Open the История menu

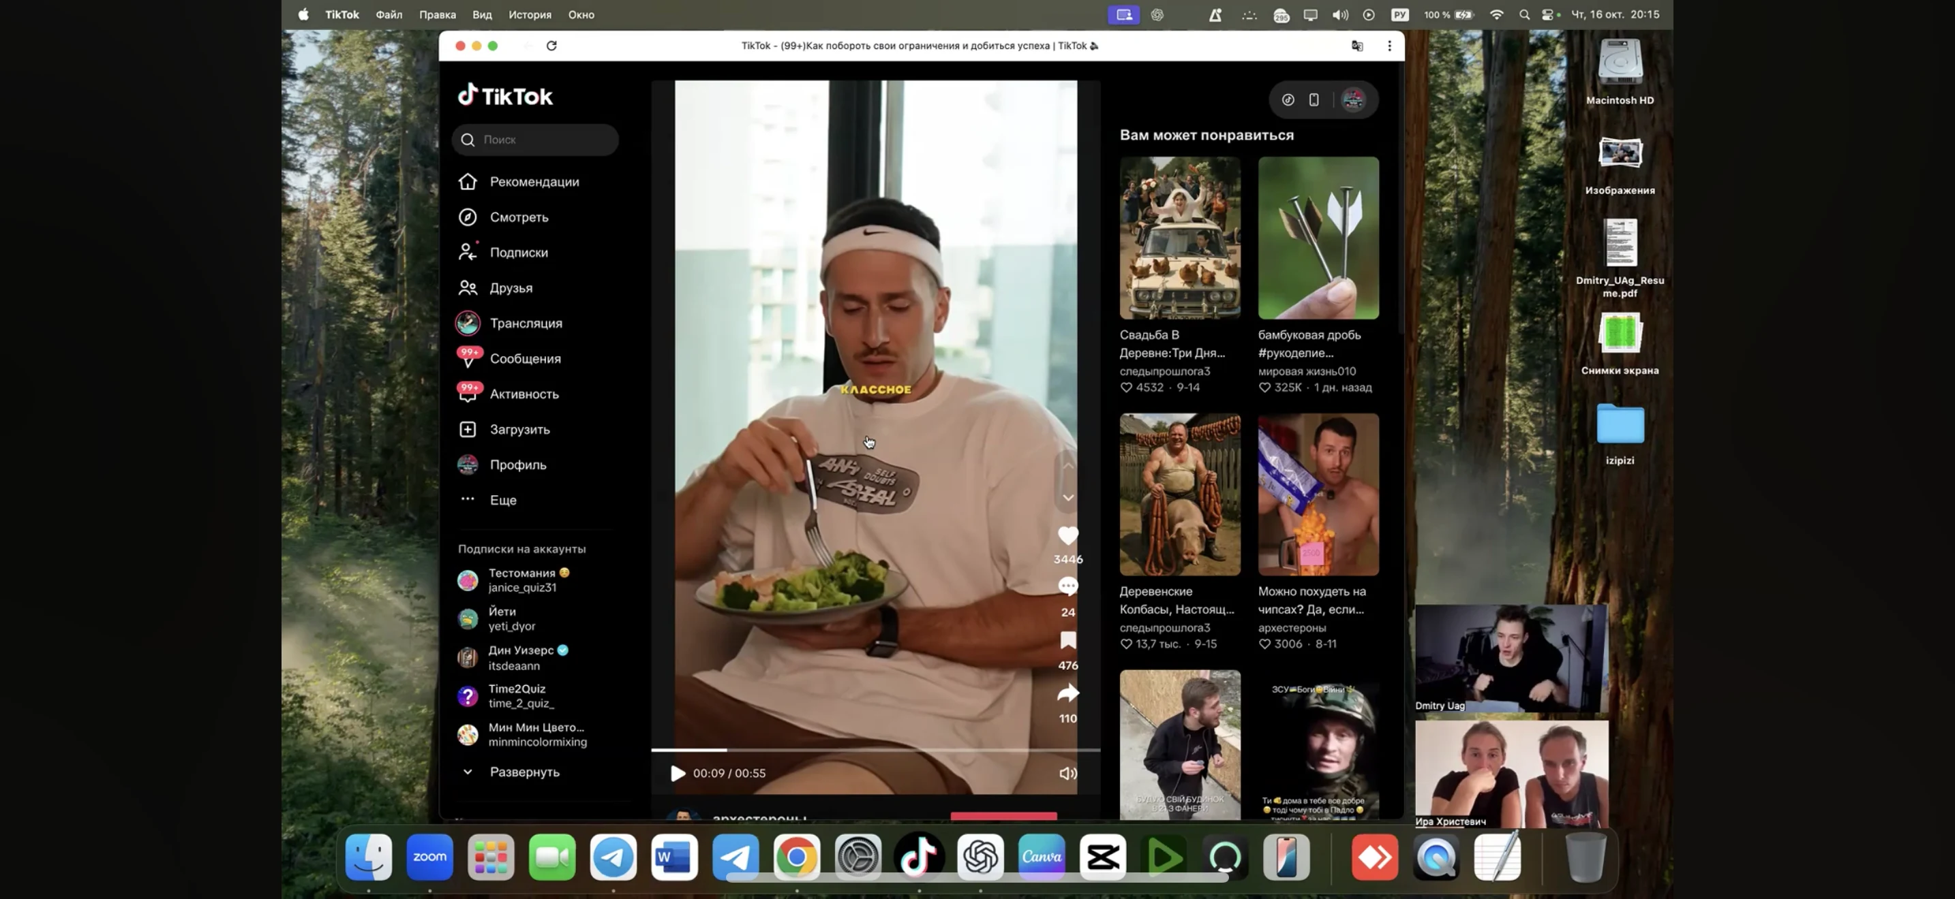tap(530, 14)
